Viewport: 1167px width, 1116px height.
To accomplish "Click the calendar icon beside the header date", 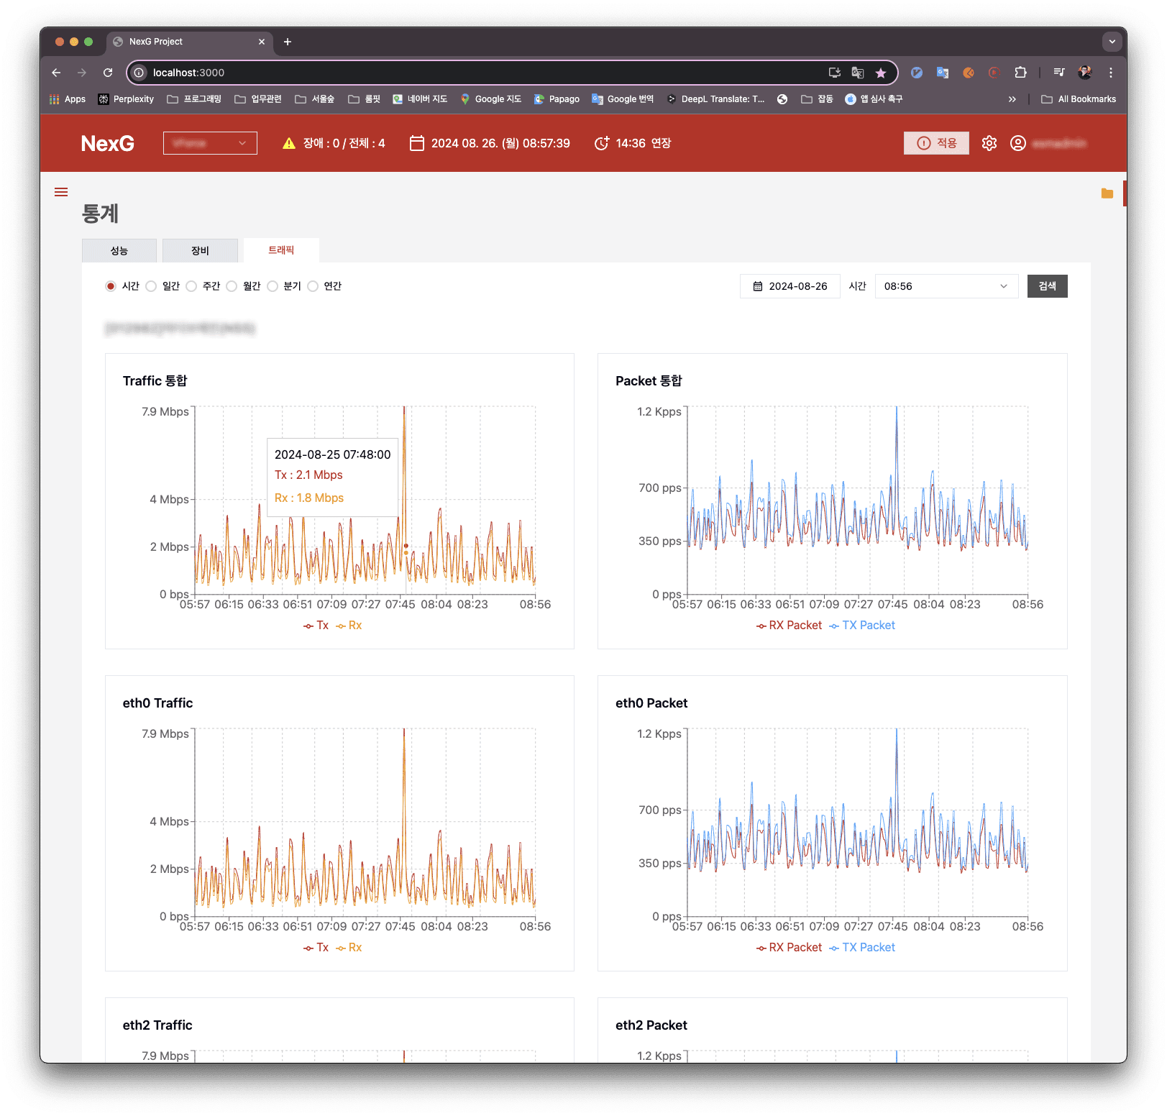I will point(417,143).
